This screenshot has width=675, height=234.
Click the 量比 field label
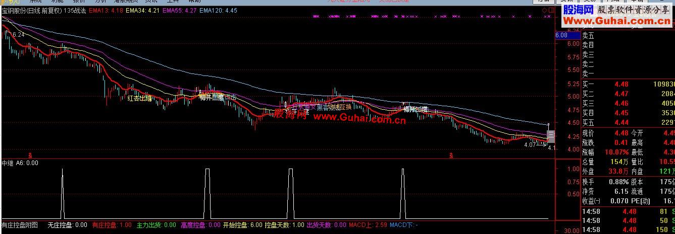point(637,162)
